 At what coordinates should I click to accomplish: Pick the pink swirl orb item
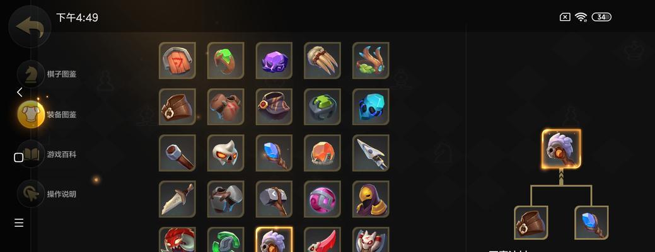[x=322, y=199]
